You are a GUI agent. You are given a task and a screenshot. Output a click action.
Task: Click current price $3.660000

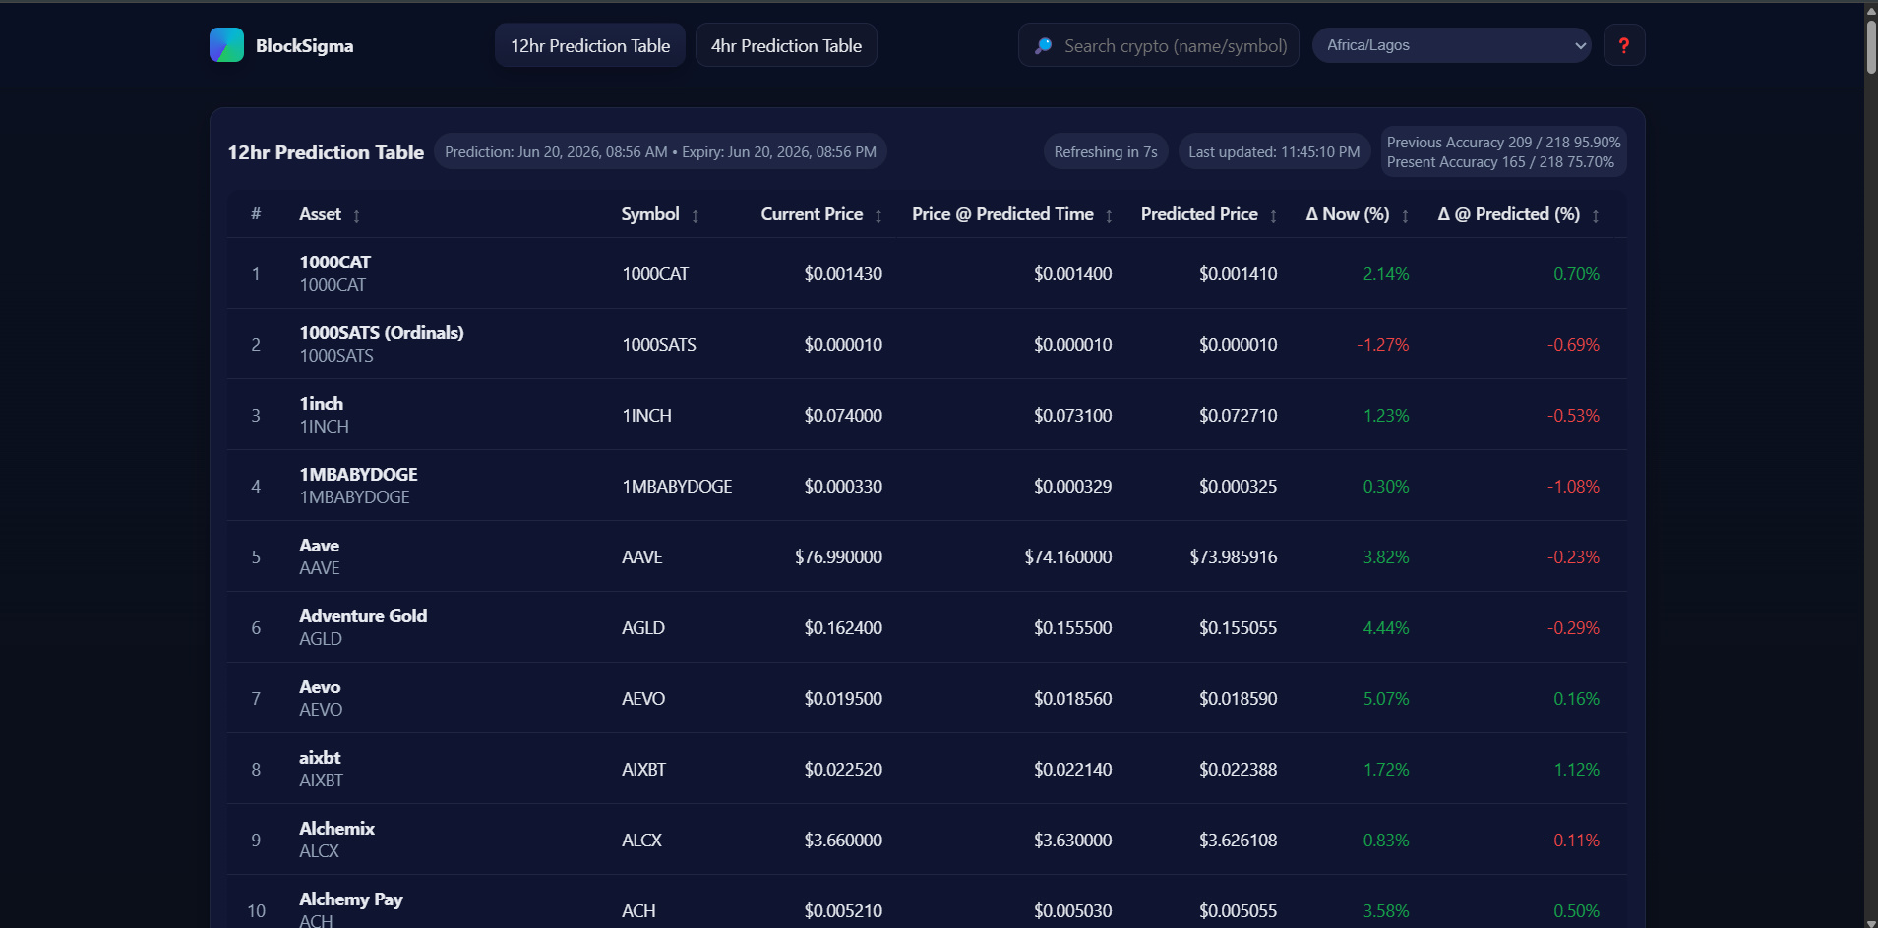tap(843, 840)
